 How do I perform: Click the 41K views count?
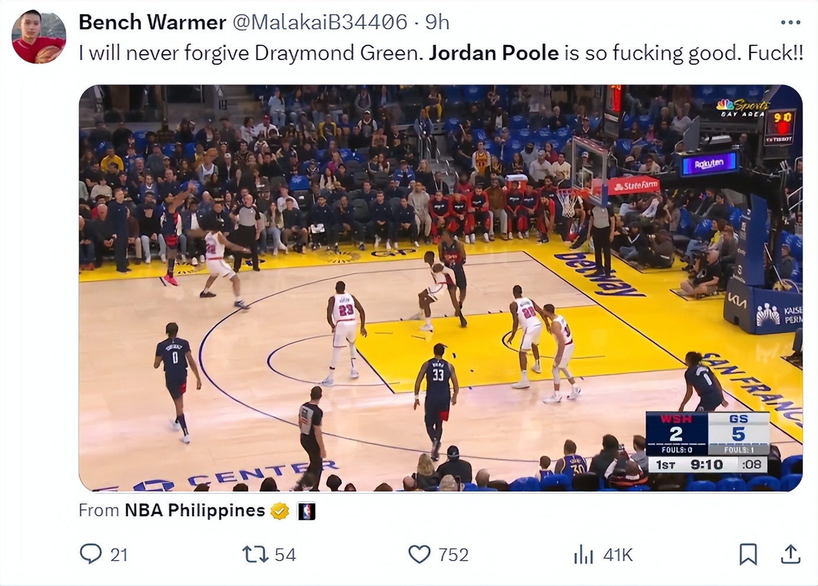tap(618, 555)
